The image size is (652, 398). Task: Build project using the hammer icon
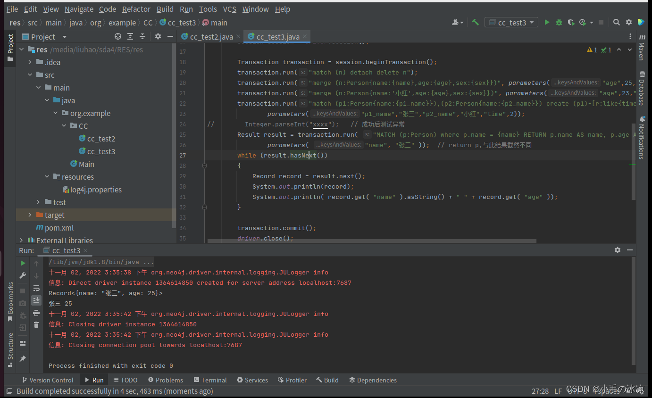476,22
